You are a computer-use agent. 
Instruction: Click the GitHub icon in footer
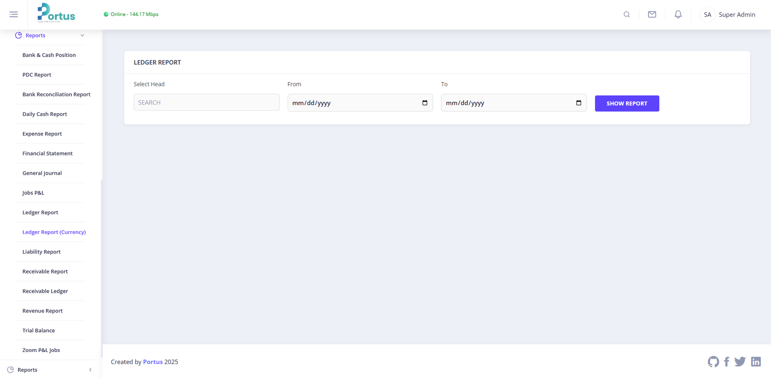713,362
